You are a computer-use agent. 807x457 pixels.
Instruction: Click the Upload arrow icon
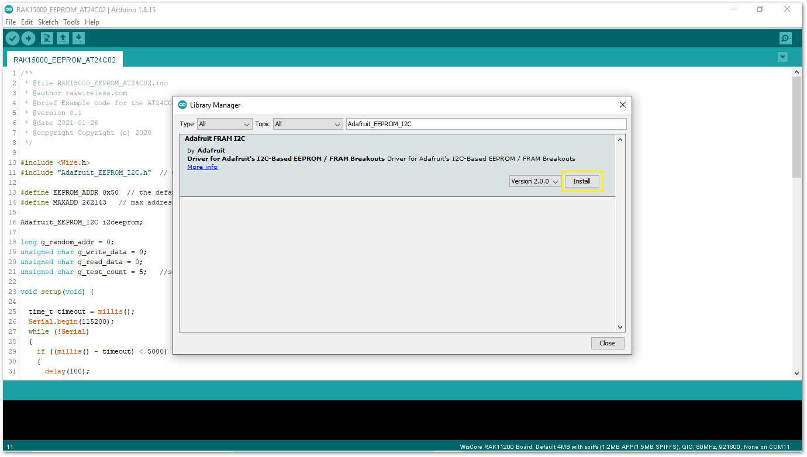click(28, 39)
